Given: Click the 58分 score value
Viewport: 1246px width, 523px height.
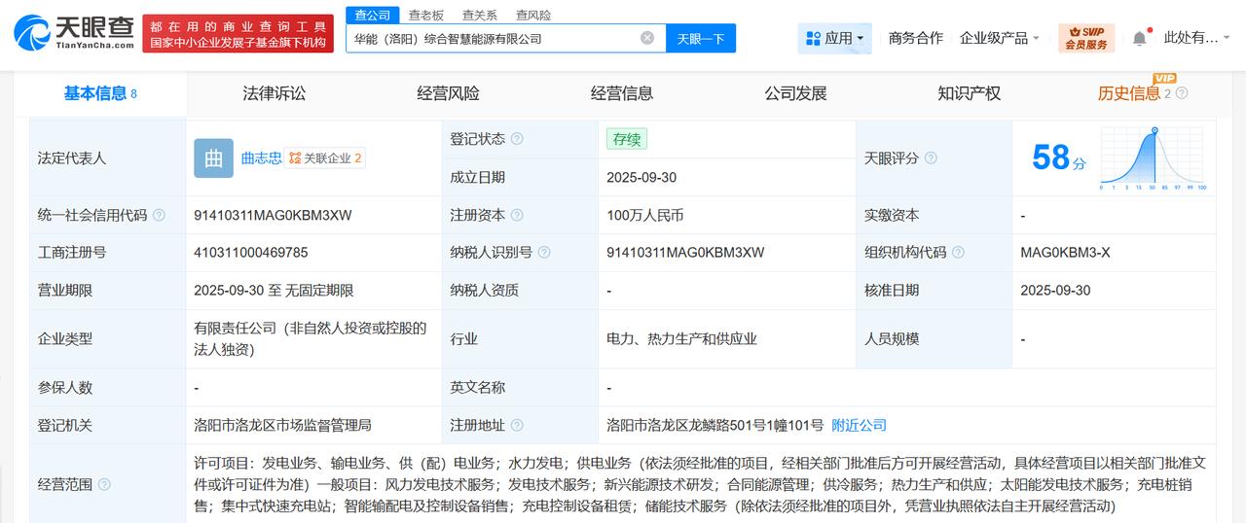Looking at the screenshot, I should tap(1058, 157).
